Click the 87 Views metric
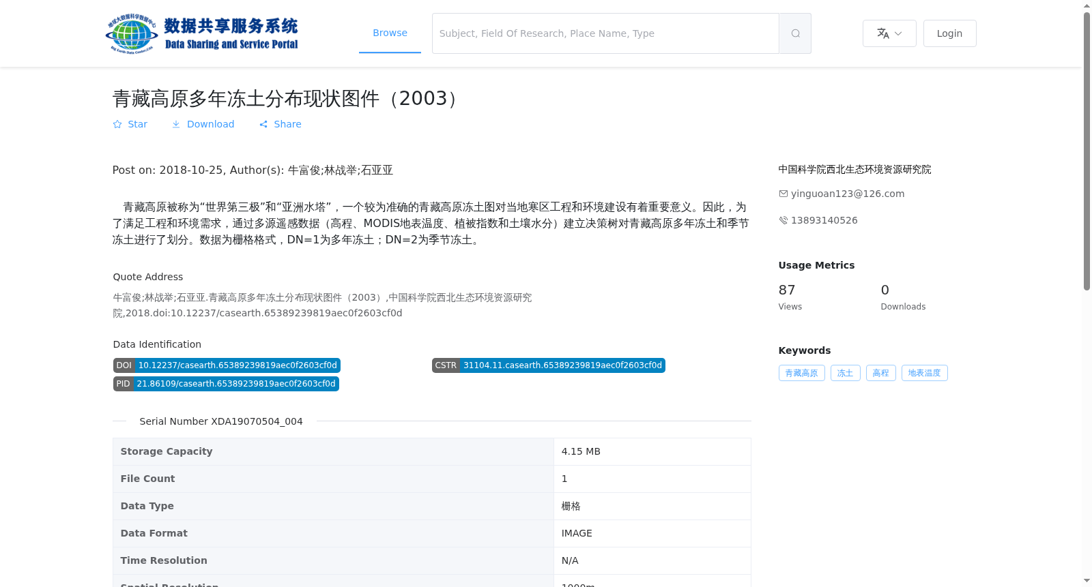Screen dimensions: 1092x587 790,297
